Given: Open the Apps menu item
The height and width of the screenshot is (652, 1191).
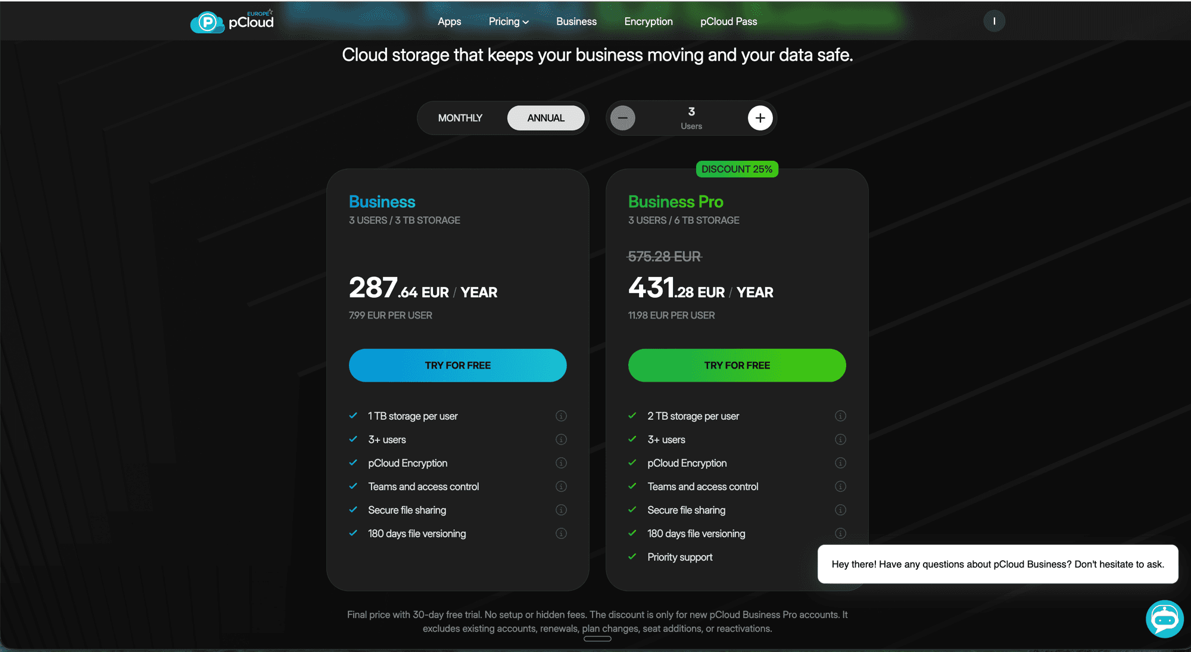Looking at the screenshot, I should click(x=449, y=21).
